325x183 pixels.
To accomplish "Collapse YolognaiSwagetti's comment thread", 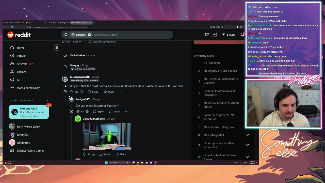I will (65, 92).
